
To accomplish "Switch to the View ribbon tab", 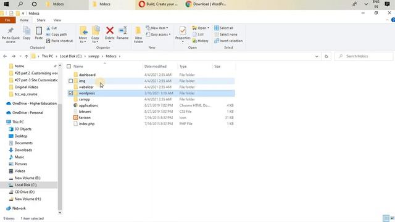I will tap(57, 20).
